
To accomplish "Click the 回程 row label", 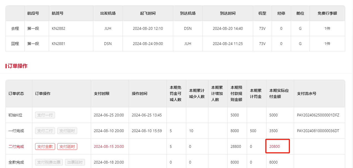I will pos(15,44).
